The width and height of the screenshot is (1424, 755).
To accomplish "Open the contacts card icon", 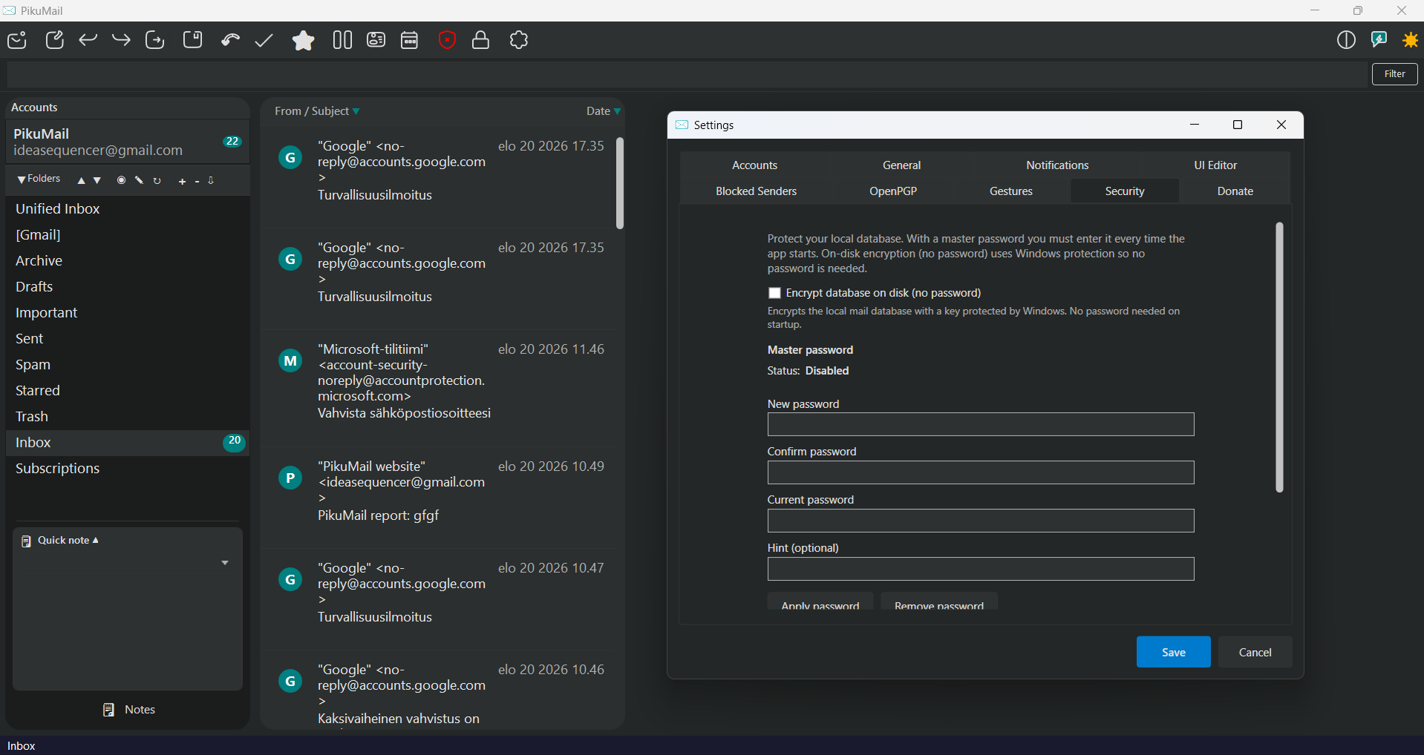I will click(x=376, y=40).
